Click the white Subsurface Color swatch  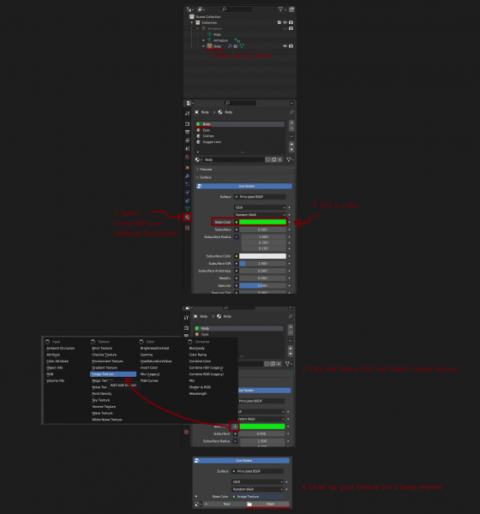point(262,256)
